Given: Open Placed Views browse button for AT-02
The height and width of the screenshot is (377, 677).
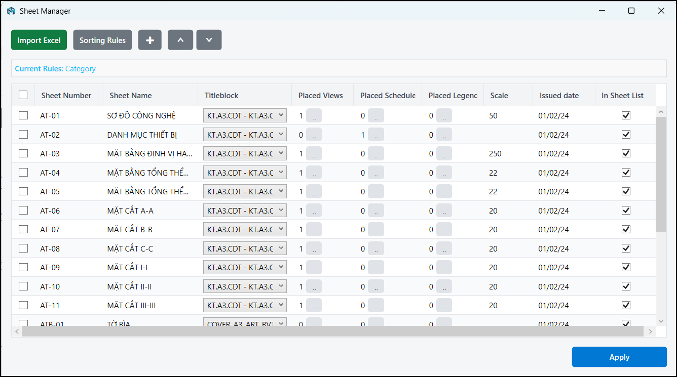Looking at the screenshot, I should [x=314, y=135].
